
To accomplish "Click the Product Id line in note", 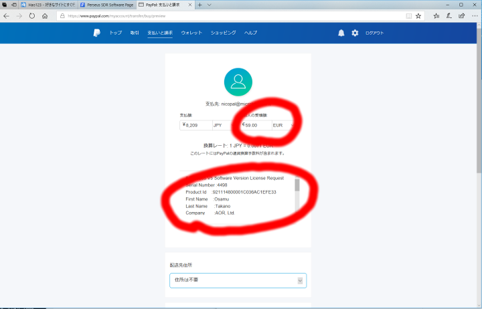I will point(231,192).
